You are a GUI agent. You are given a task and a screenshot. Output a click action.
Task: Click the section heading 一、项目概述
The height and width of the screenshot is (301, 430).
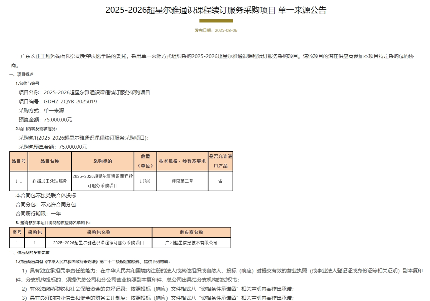point(21,74)
